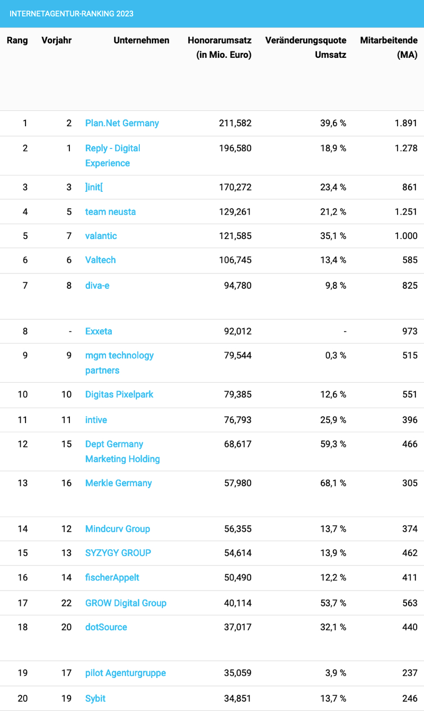
Task: Open the Exxeta company link
Action: pyautogui.click(x=99, y=331)
